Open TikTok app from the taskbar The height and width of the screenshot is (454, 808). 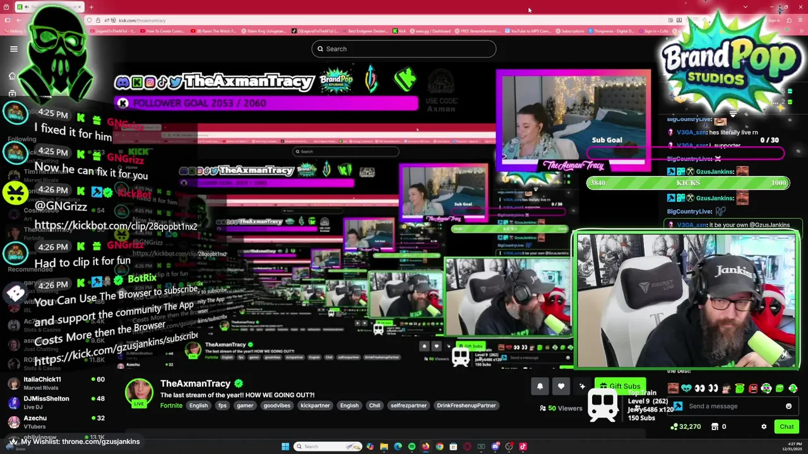523,446
